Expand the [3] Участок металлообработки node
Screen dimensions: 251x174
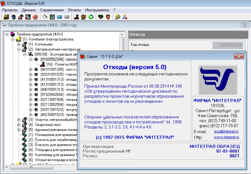(19, 120)
